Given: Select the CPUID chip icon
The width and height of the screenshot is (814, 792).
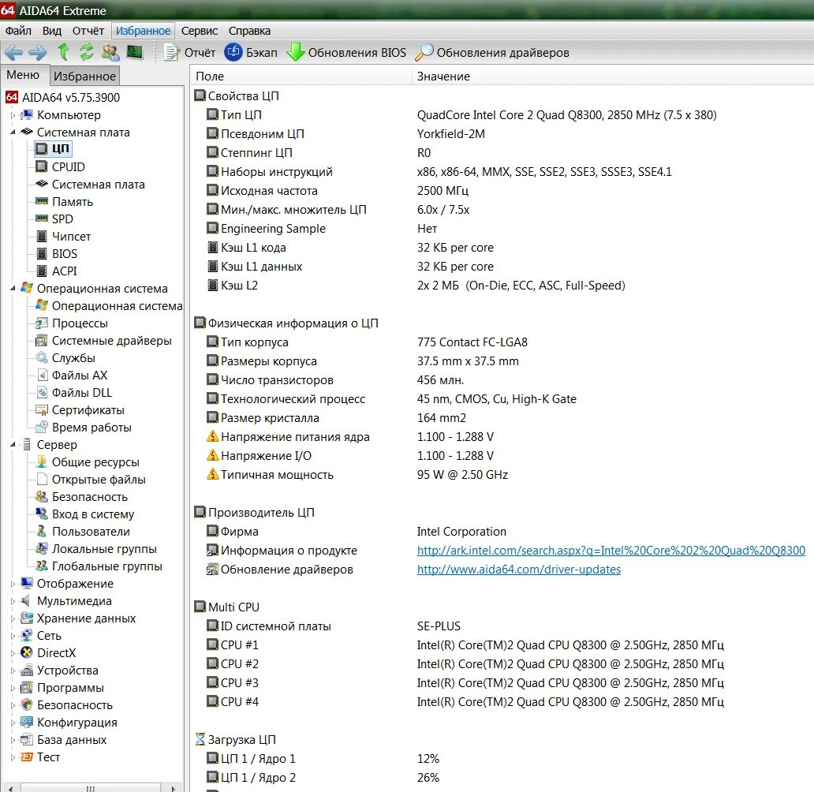Looking at the screenshot, I should pyautogui.click(x=42, y=166).
